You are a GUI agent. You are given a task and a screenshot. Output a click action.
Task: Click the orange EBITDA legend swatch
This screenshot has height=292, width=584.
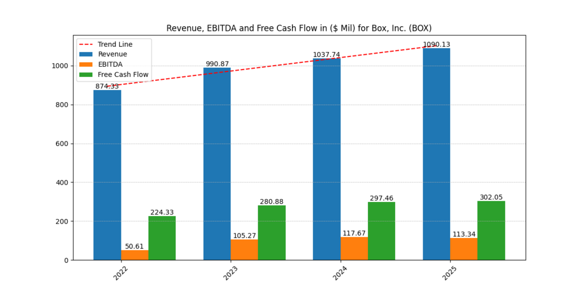point(87,64)
